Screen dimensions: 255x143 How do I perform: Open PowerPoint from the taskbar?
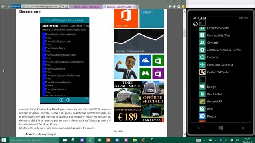coord(108,140)
